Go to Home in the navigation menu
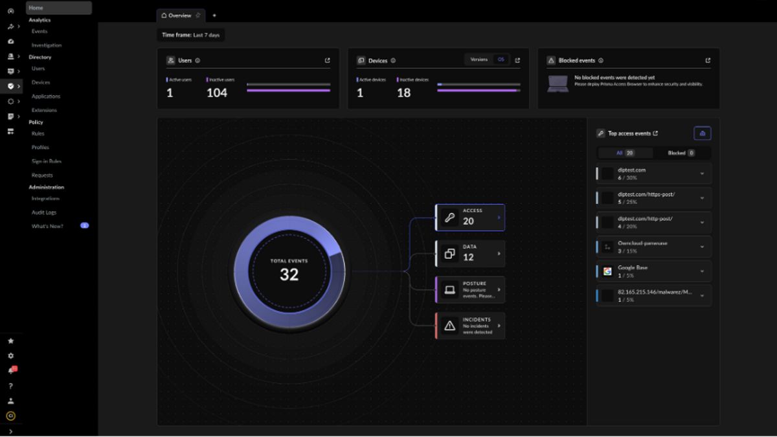Viewport: 777px width, 437px height. [59, 8]
